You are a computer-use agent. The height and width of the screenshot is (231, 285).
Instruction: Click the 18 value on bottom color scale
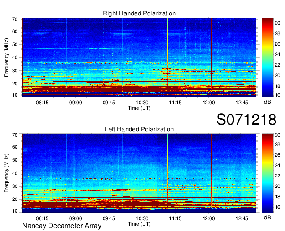click(277, 197)
